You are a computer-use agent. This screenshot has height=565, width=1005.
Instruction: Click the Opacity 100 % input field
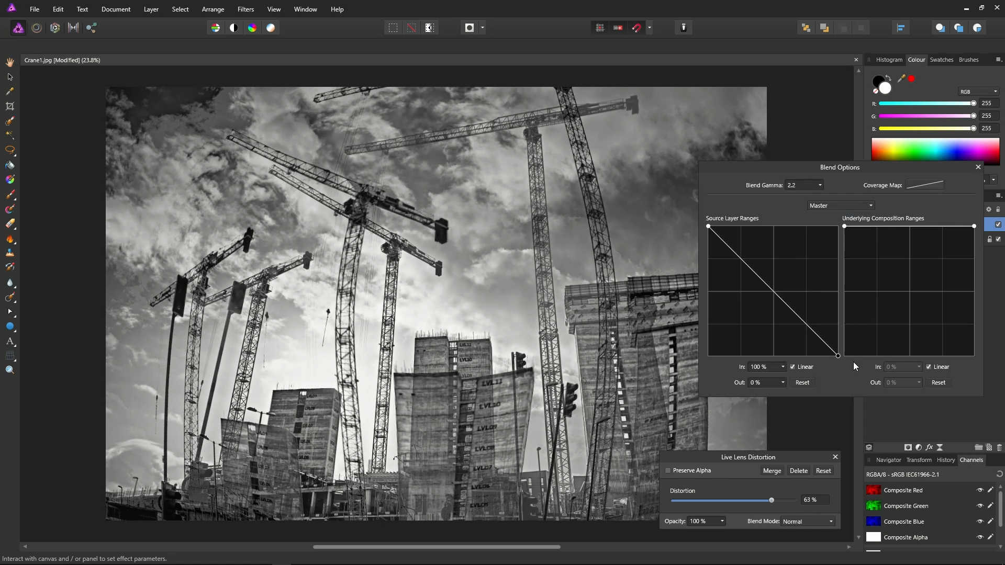pos(701,521)
